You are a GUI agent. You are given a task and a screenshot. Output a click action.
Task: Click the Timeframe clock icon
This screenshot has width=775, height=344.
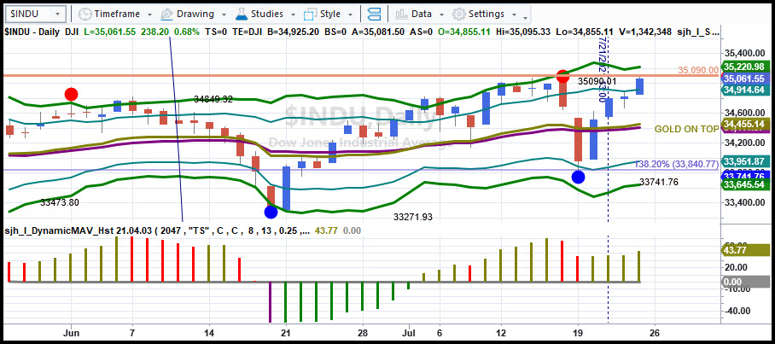point(85,14)
